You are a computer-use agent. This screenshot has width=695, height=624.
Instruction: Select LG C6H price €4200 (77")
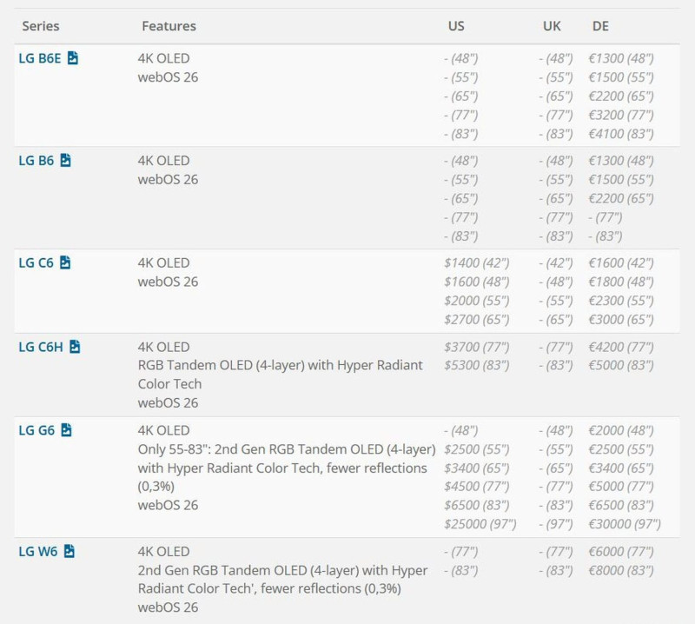pos(621,347)
